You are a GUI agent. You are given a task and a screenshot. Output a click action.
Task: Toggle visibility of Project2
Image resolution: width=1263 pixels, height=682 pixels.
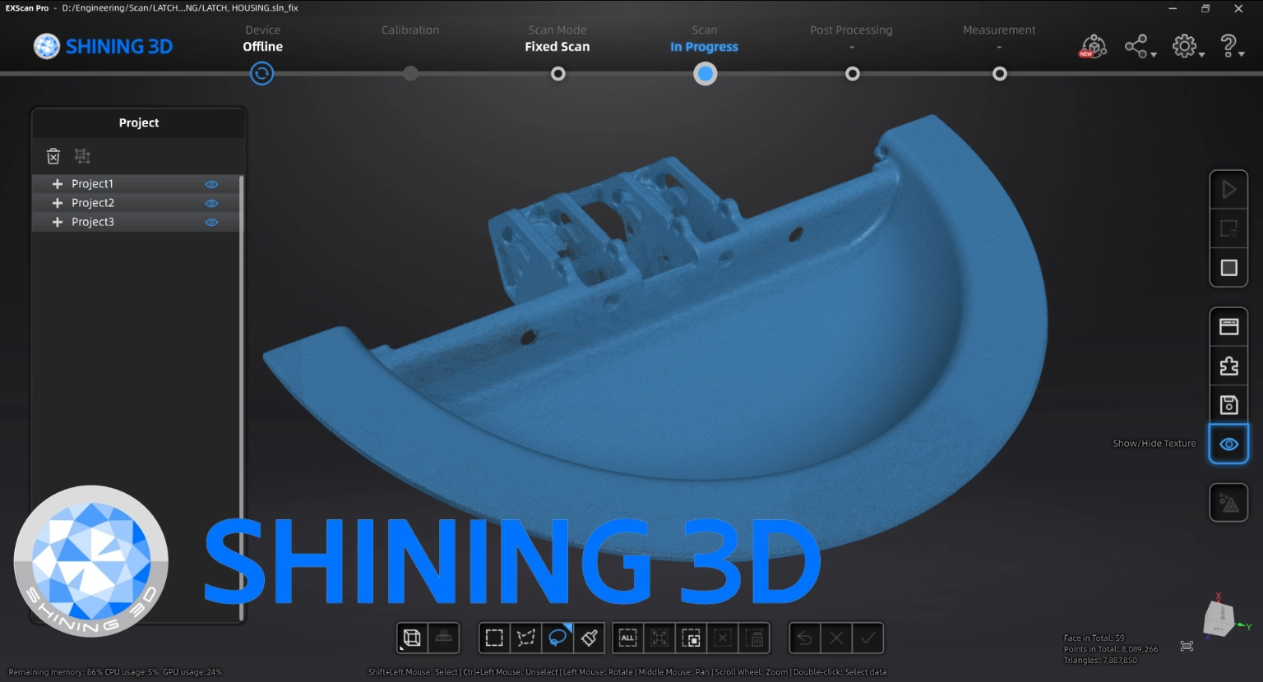pos(211,203)
